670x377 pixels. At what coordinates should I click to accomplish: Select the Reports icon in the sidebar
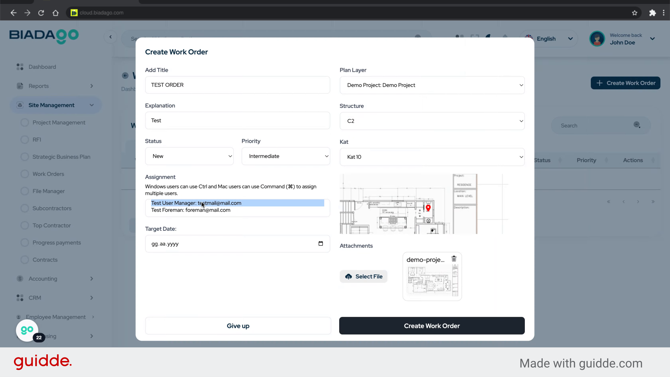(20, 86)
